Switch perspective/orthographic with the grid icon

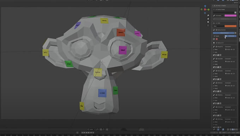pyautogui.click(x=208, y=25)
